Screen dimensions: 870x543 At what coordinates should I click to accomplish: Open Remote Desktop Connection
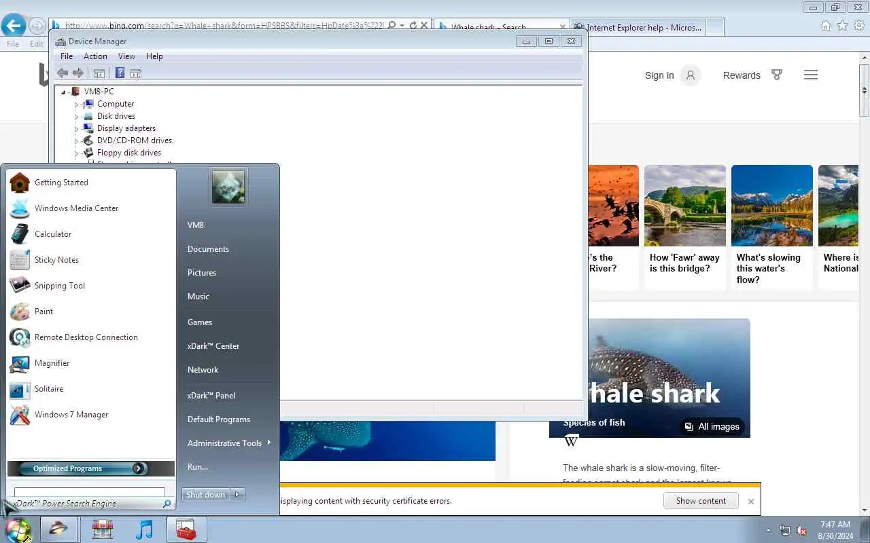point(86,337)
